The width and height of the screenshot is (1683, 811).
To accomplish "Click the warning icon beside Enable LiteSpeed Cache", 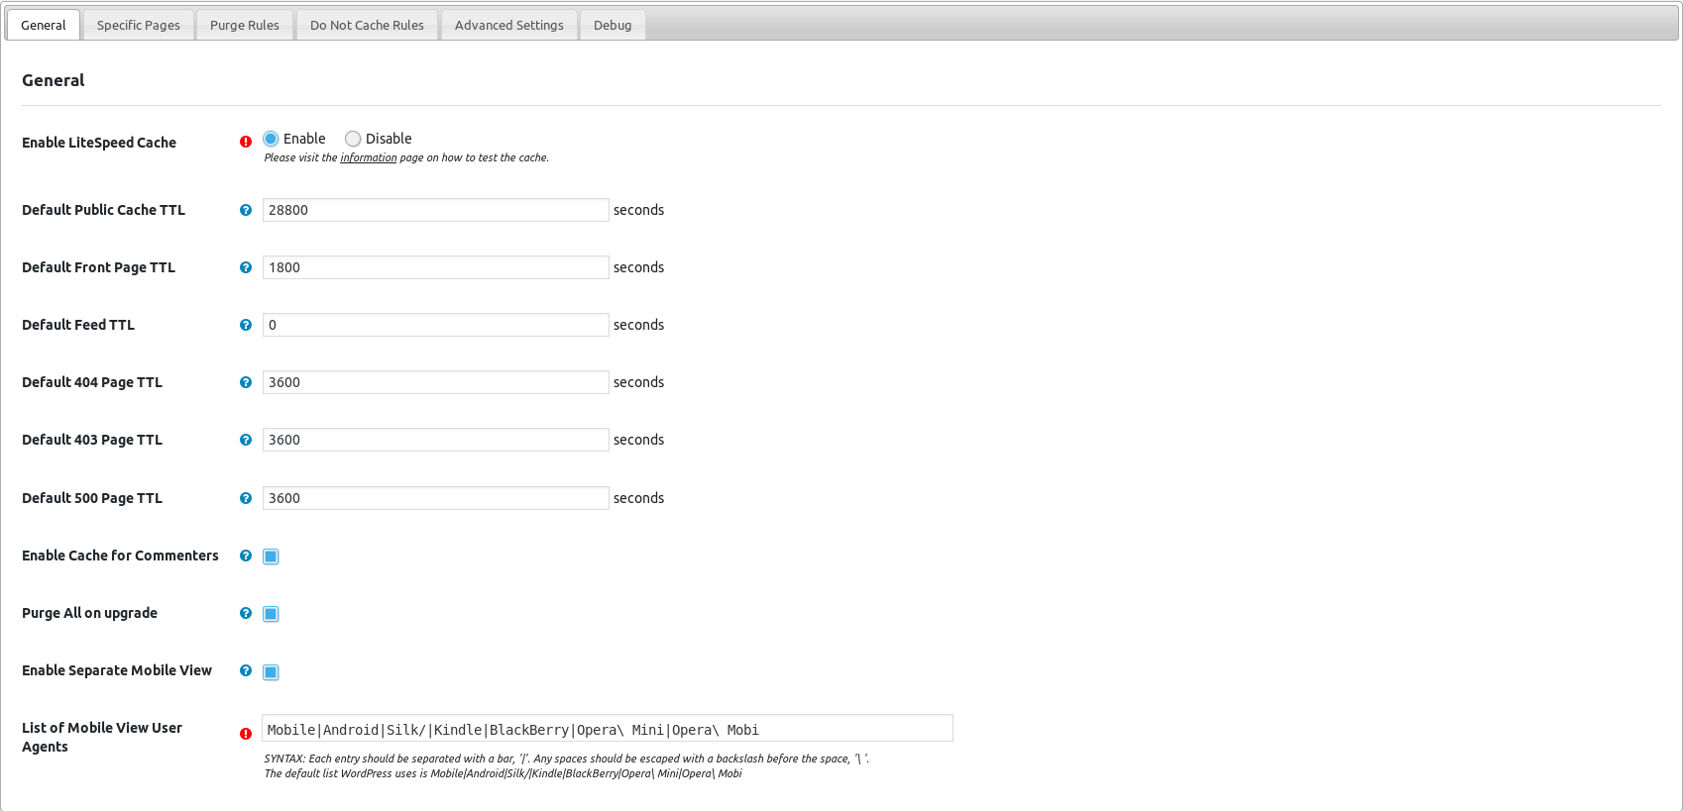I will [246, 142].
